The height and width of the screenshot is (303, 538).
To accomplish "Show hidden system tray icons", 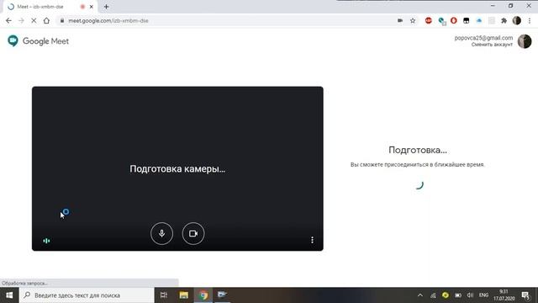I will pos(420,295).
